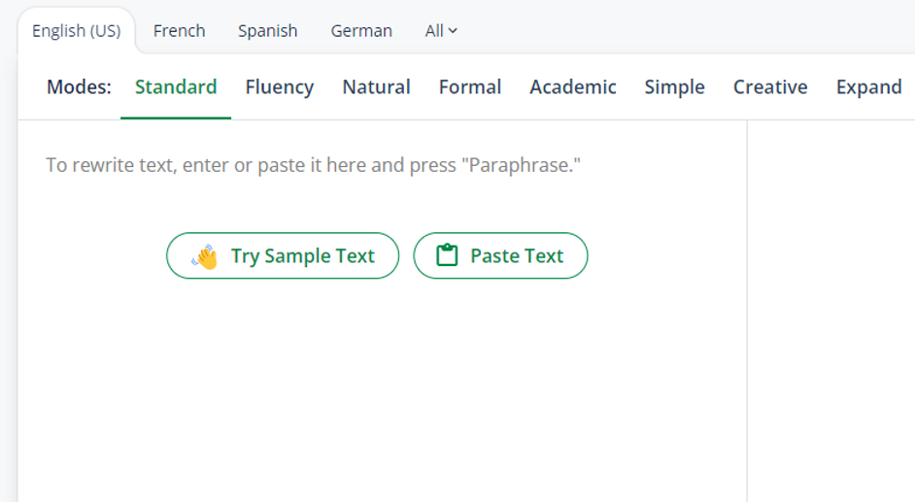The image size is (915, 502).
Task: Click the clipboard paste icon
Action: pos(447,255)
